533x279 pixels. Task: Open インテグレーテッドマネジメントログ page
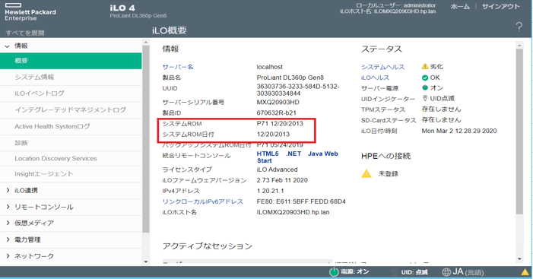(71, 109)
